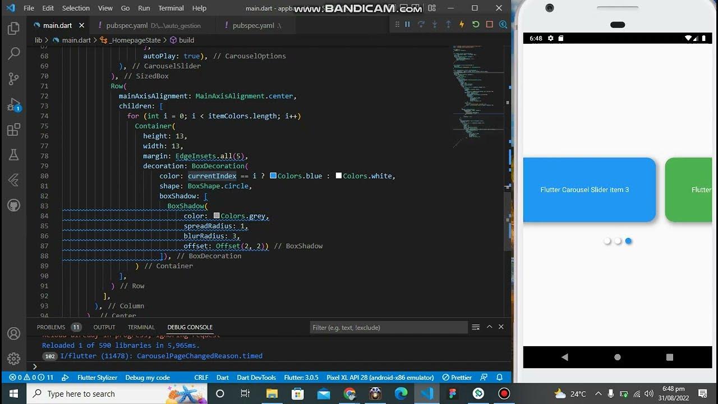Open the Extensions view

[x=13, y=130]
